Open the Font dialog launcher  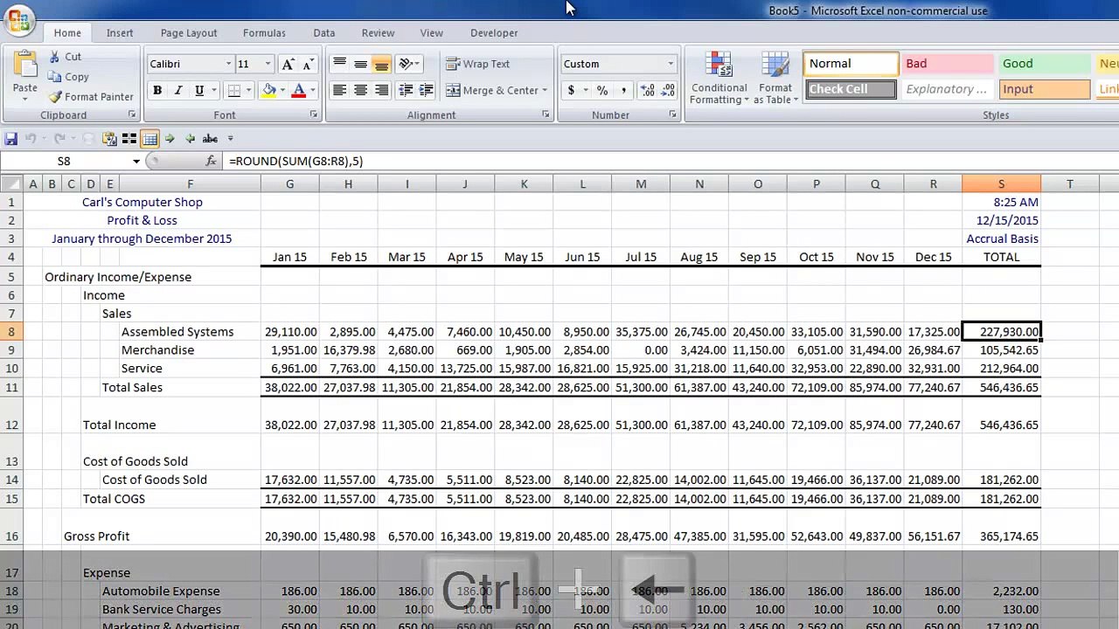[313, 114]
